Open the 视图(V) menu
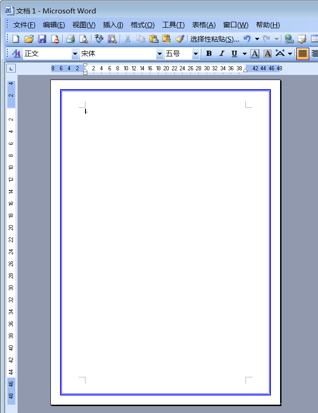 coord(84,25)
